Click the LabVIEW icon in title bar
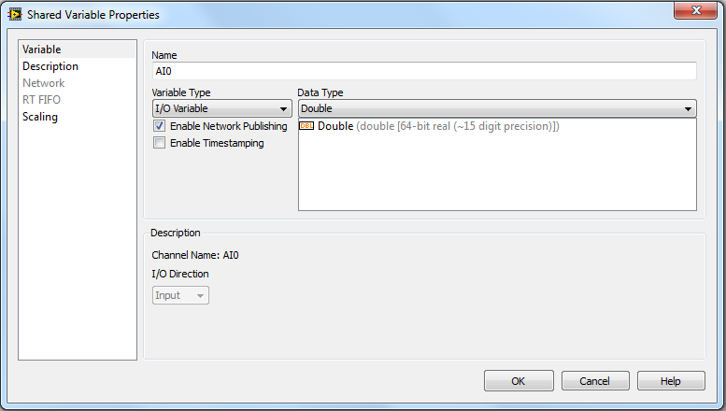 [15, 14]
